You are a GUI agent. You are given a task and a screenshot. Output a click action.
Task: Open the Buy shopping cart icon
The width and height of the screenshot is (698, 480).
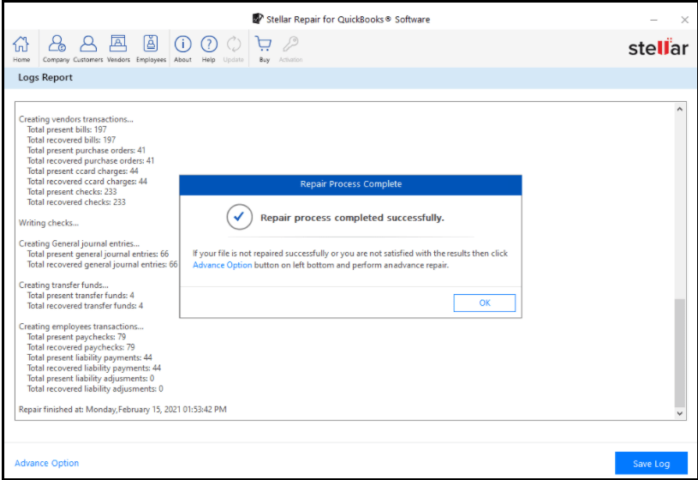click(x=264, y=47)
